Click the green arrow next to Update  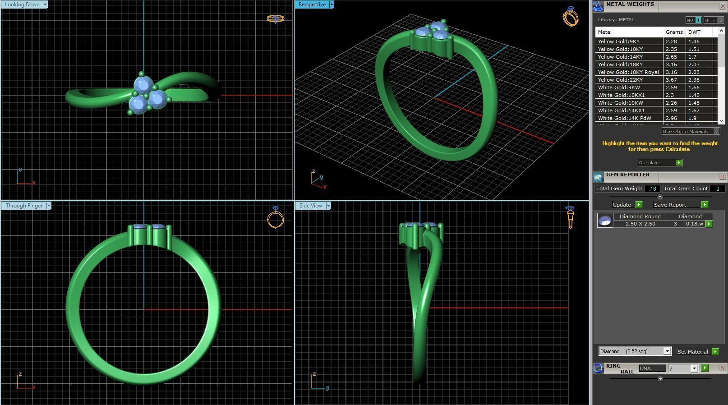(x=639, y=204)
